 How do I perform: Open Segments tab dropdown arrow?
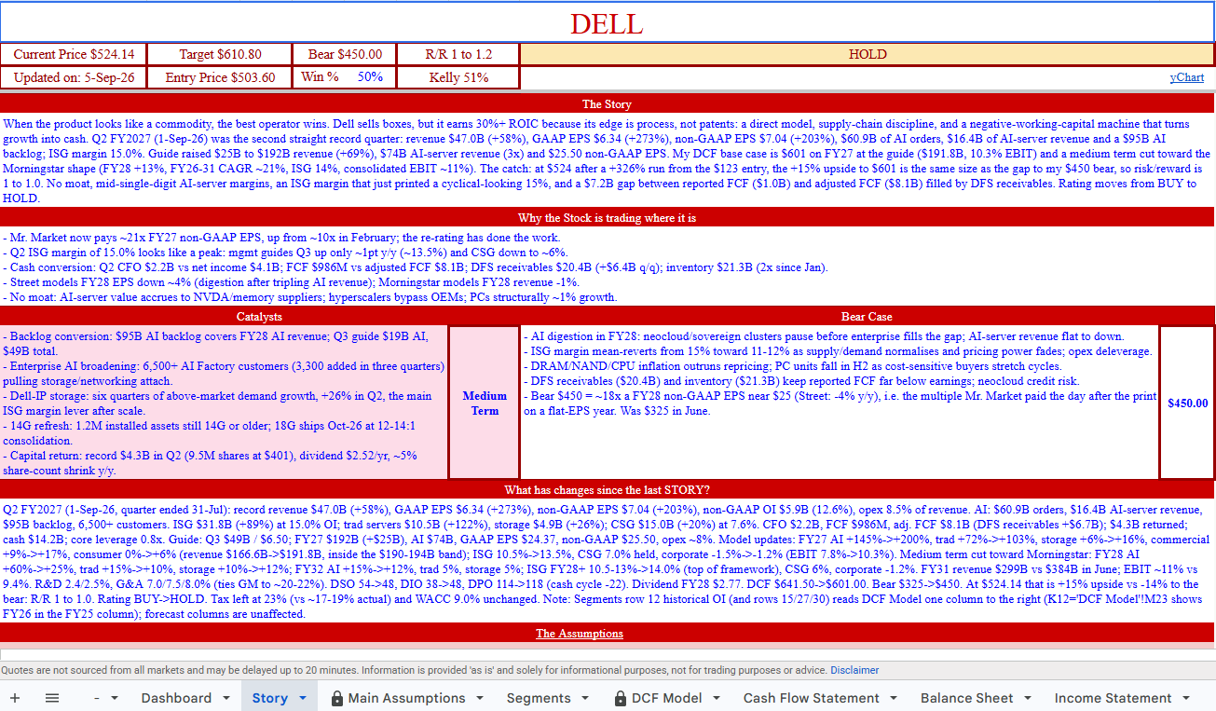tap(586, 698)
